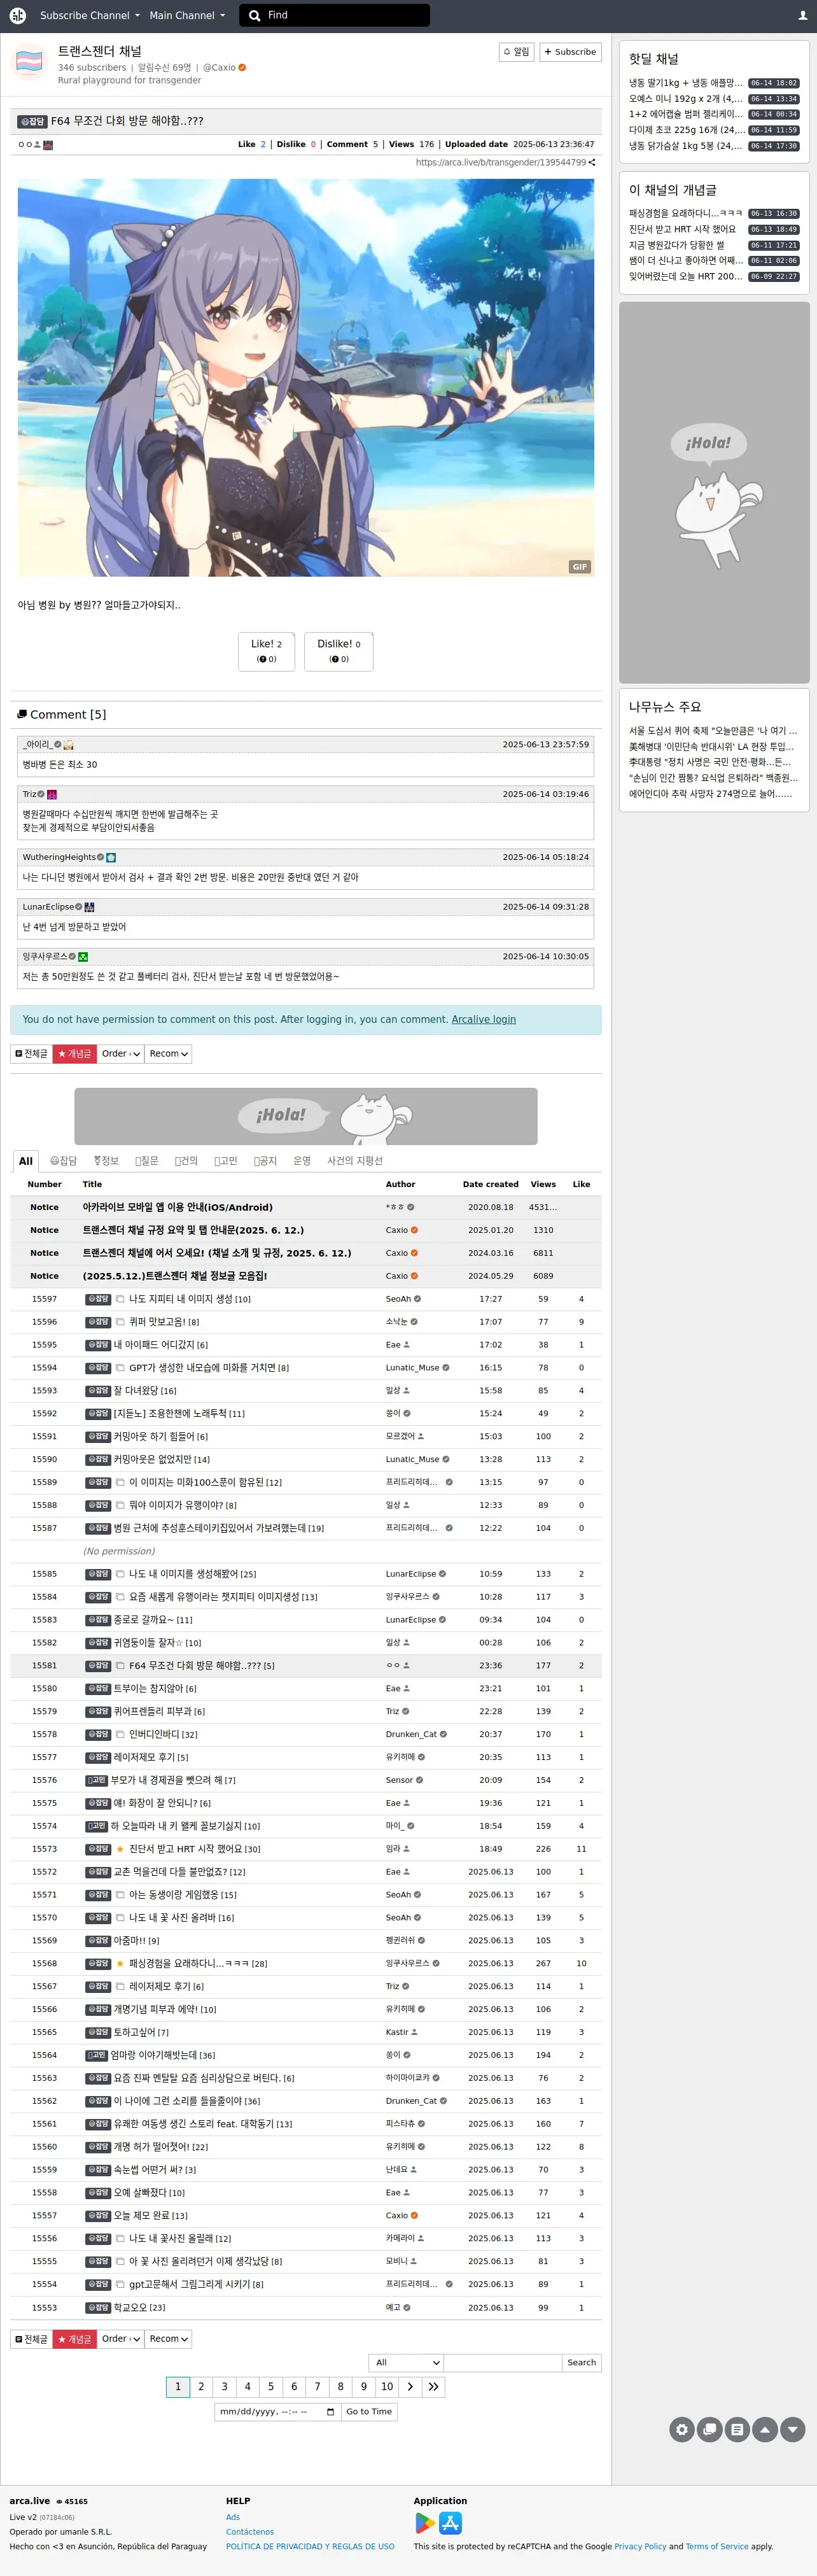
Task: Click the Triz commenter's profile icon
Action: pyautogui.click(x=52, y=794)
